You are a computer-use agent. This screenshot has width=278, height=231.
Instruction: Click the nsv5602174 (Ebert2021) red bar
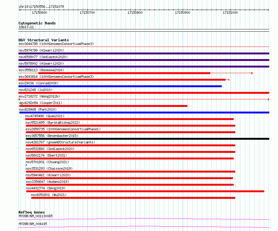pyautogui.click(x=130, y=158)
